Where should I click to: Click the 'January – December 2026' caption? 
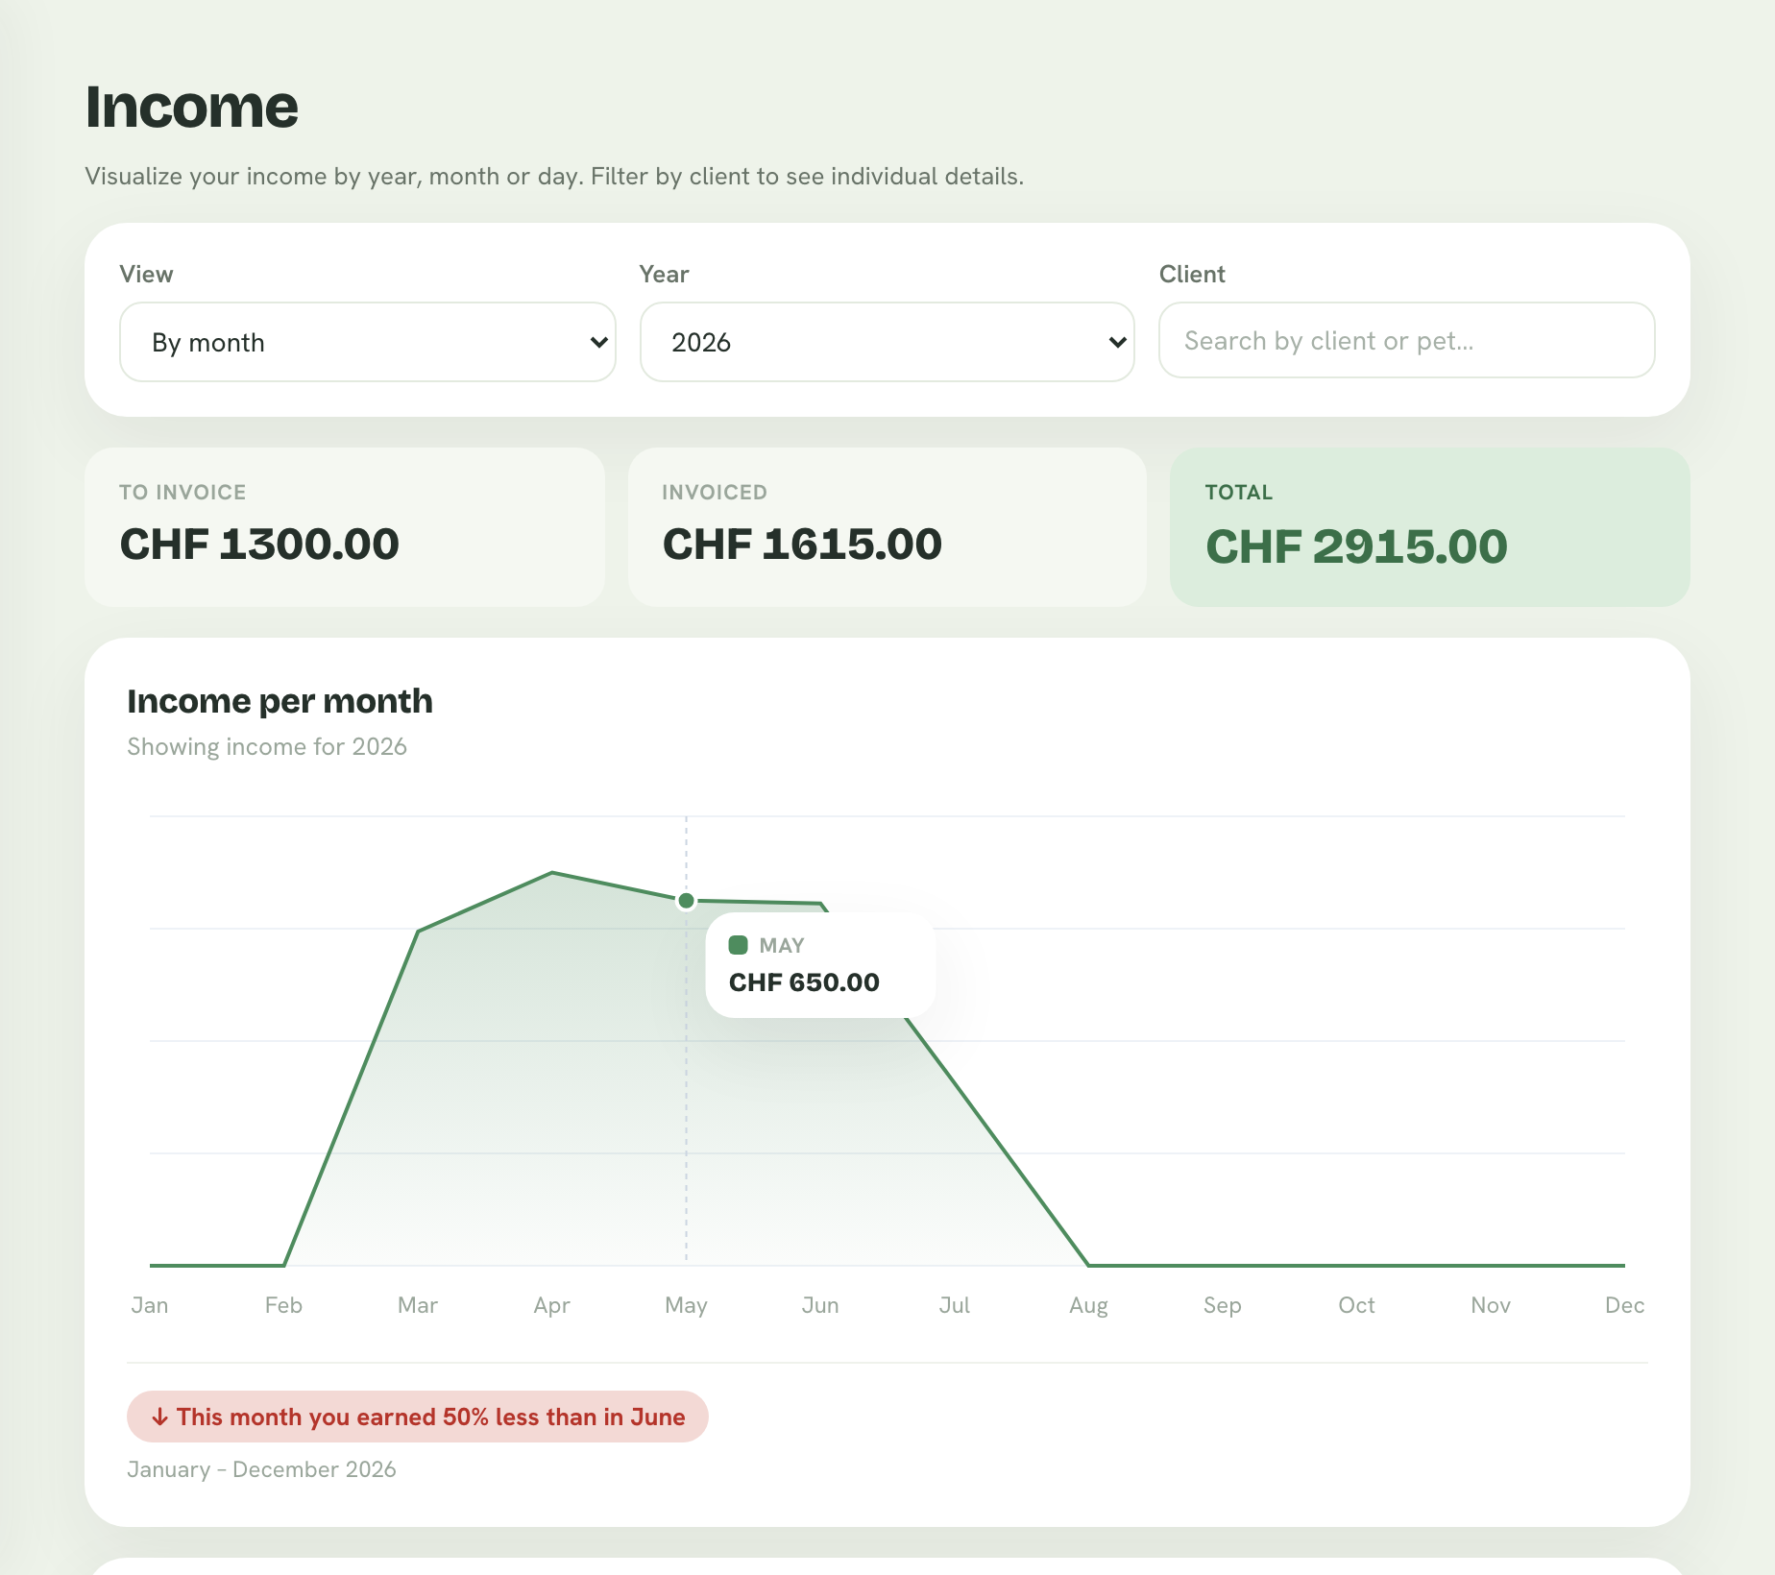coord(261,1469)
